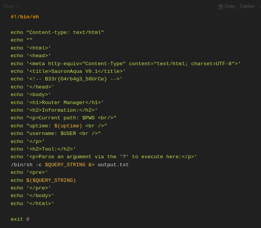Click the $(uptime) command substitution
The height and width of the screenshot is (228, 261).
[68, 126]
